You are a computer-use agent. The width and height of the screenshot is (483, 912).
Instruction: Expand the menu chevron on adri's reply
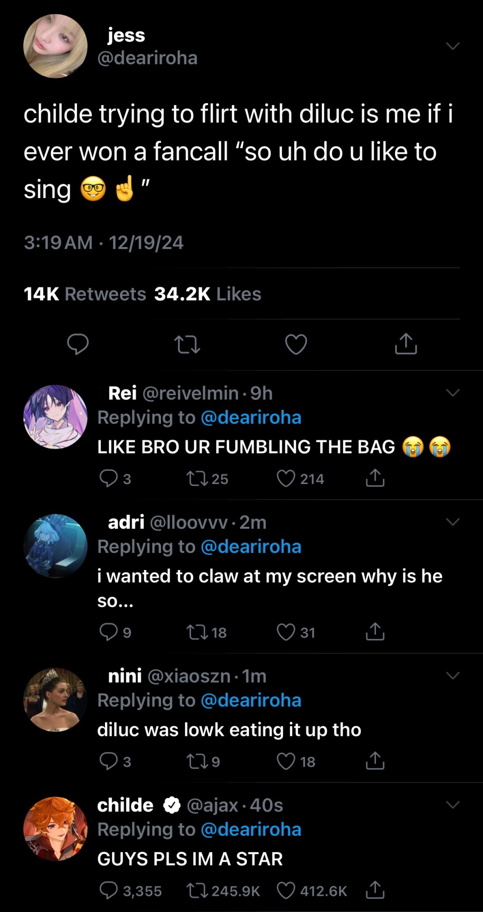coord(453,522)
